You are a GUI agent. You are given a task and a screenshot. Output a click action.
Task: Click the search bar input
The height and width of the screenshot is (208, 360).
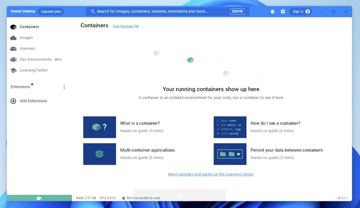click(167, 12)
